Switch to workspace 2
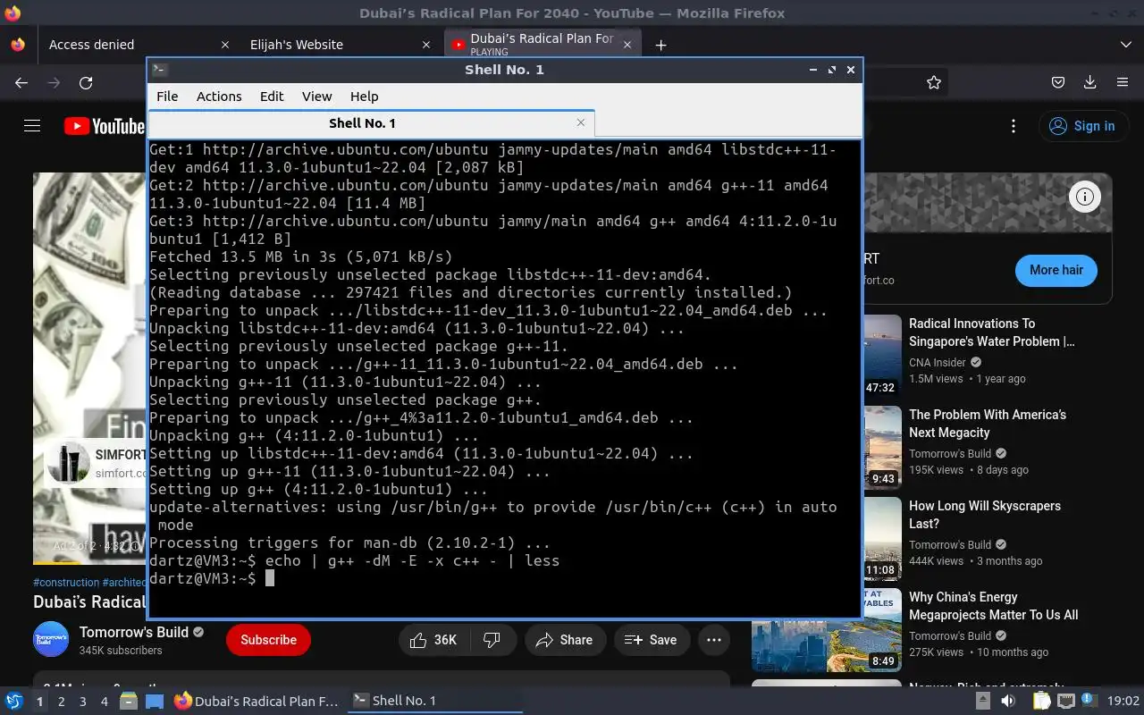The image size is (1144, 715). point(61,702)
